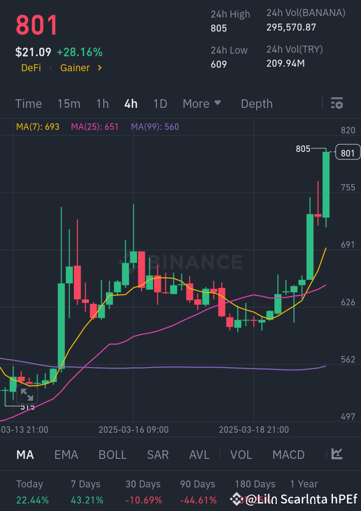Screen dimensions: 361x511
Task: Show the VOL sub-indicator
Action: (x=241, y=455)
